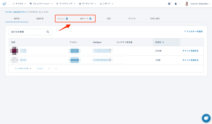This screenshot has height=124, width=212.
Task: Open the chat support bubble
Action: pyautogui.click(x=206, y=118)
